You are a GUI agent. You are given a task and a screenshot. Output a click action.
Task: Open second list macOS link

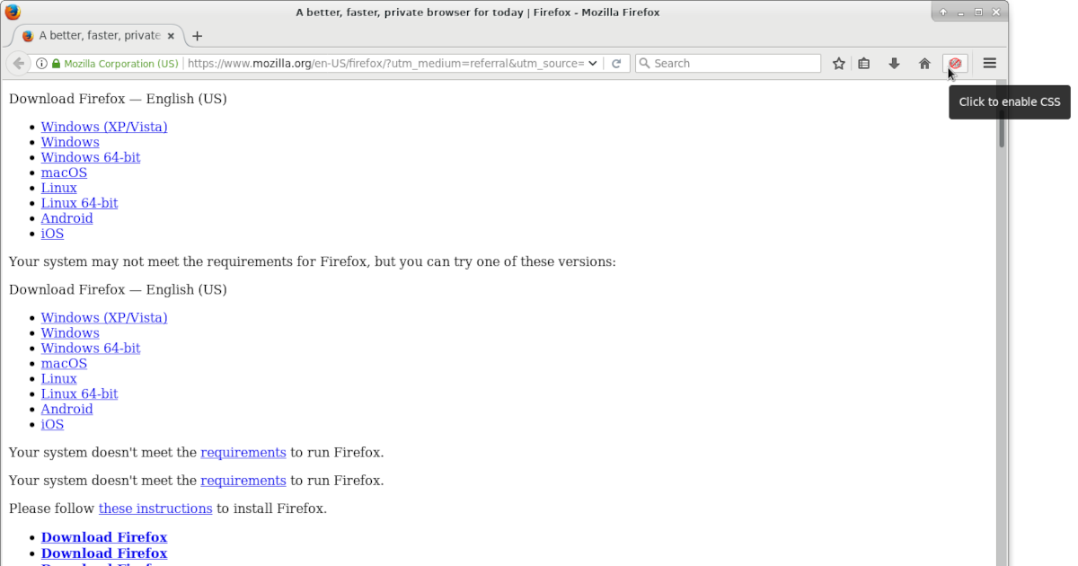[x=64, y=363]
